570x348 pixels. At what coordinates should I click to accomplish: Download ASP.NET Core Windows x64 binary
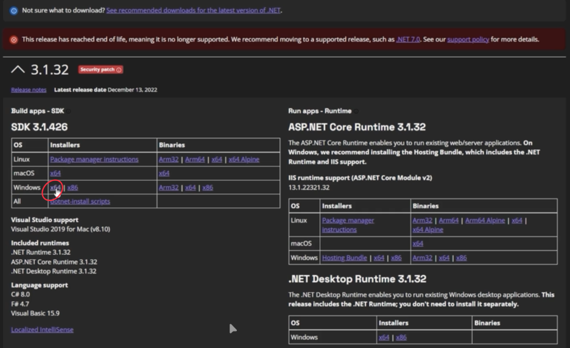(444, 258)
